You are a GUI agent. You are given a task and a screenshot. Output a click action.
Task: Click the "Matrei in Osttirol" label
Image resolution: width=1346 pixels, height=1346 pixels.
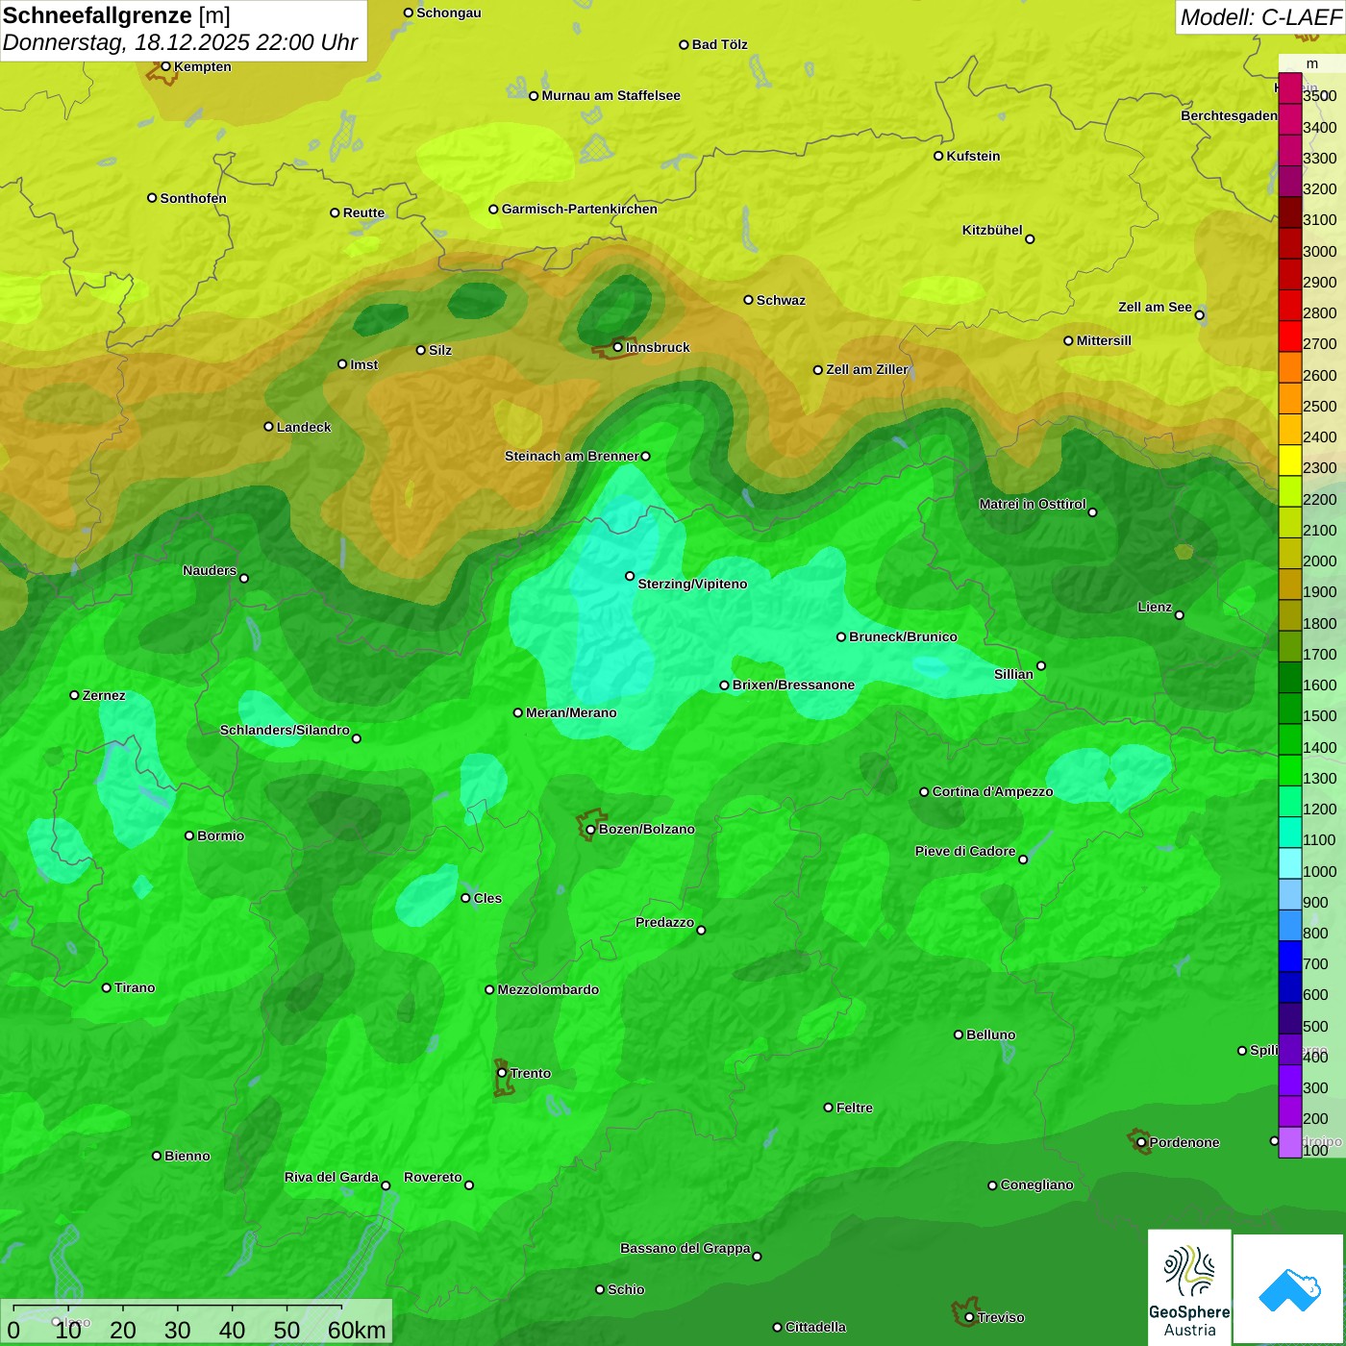(x=1033, y=504)
